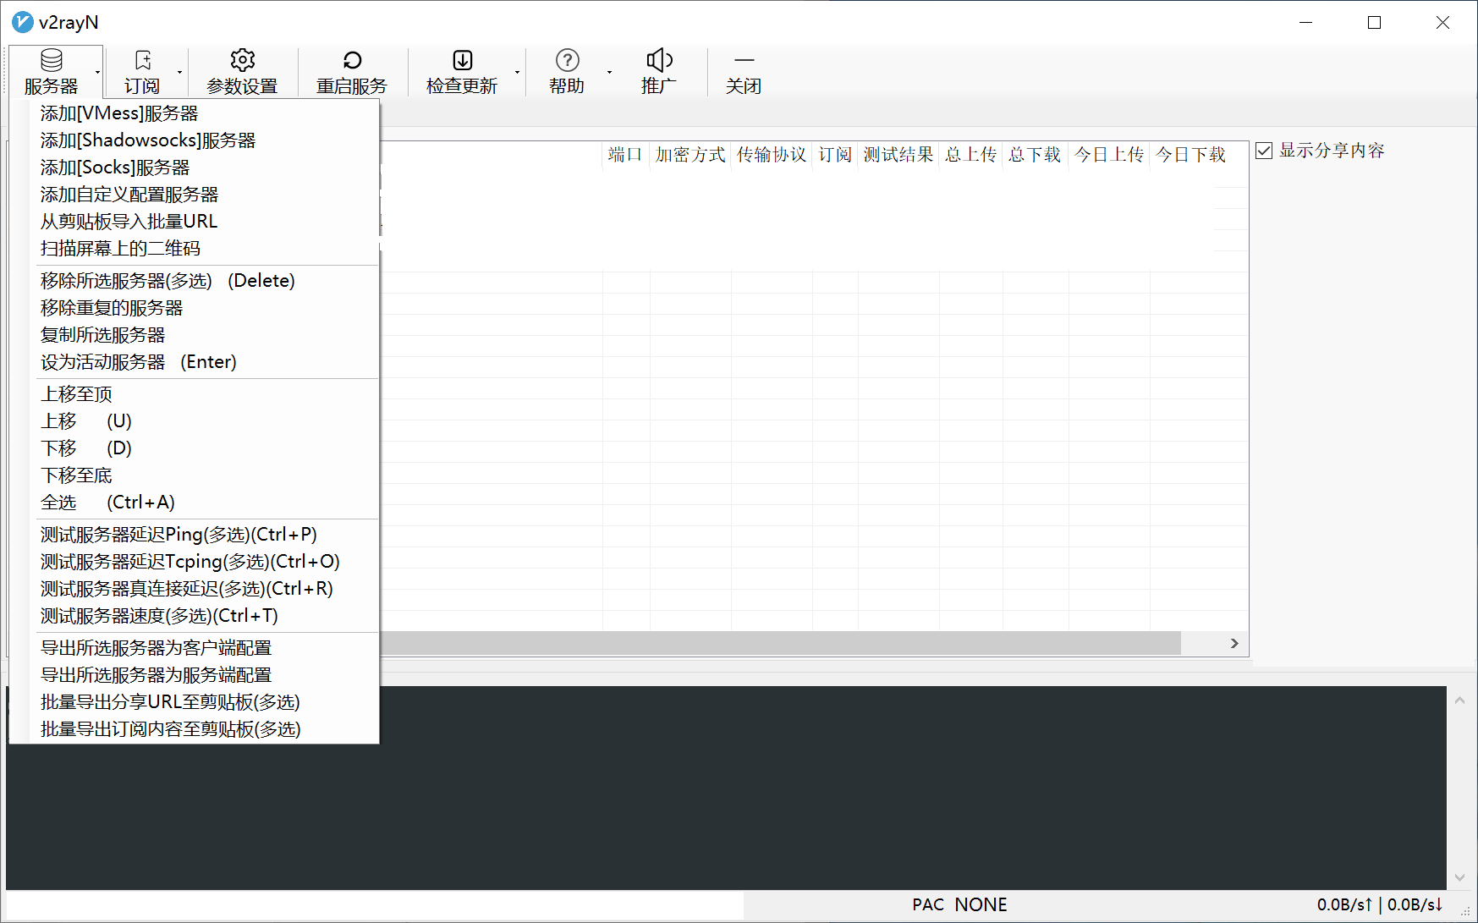Click the log panel scroll down arrow

click(1459, 877)
